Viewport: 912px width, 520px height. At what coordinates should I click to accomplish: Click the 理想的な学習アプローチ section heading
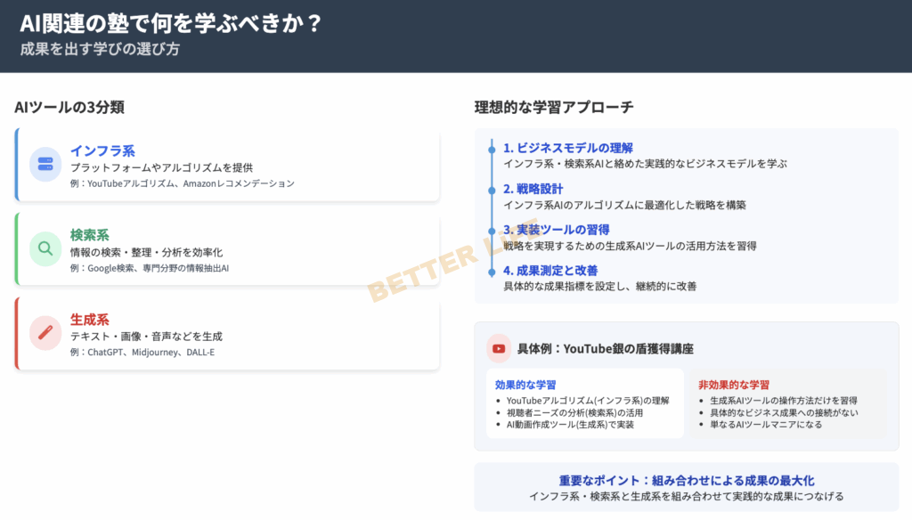(554, 107)
